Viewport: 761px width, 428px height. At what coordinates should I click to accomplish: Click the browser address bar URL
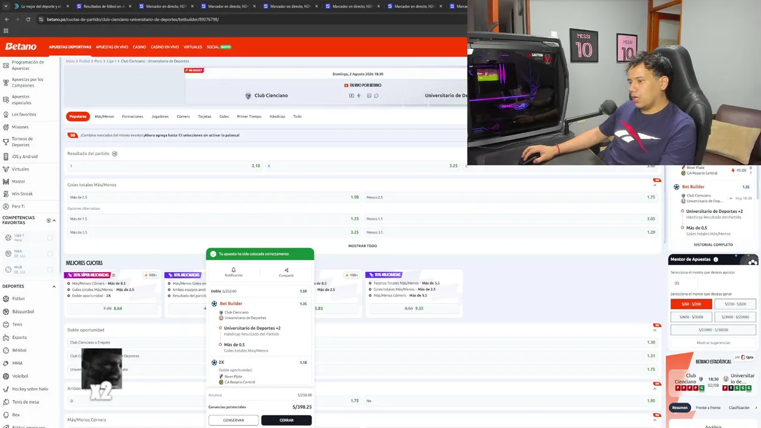133,20
